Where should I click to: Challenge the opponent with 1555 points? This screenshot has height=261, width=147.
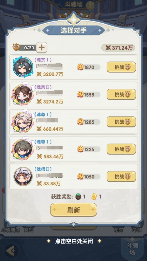click(121, 94)
